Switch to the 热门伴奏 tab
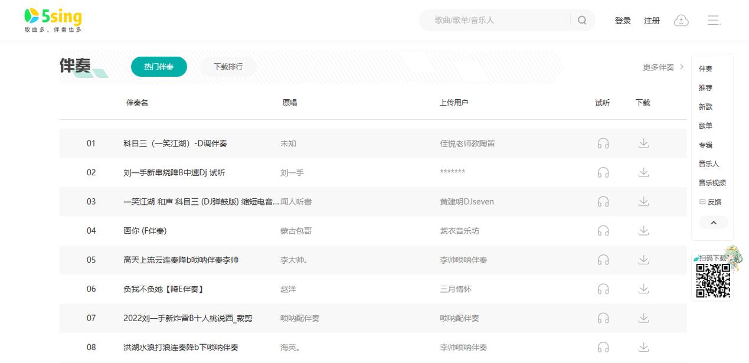The width and height of the screenshot is (749, 363). coord(159,67)
